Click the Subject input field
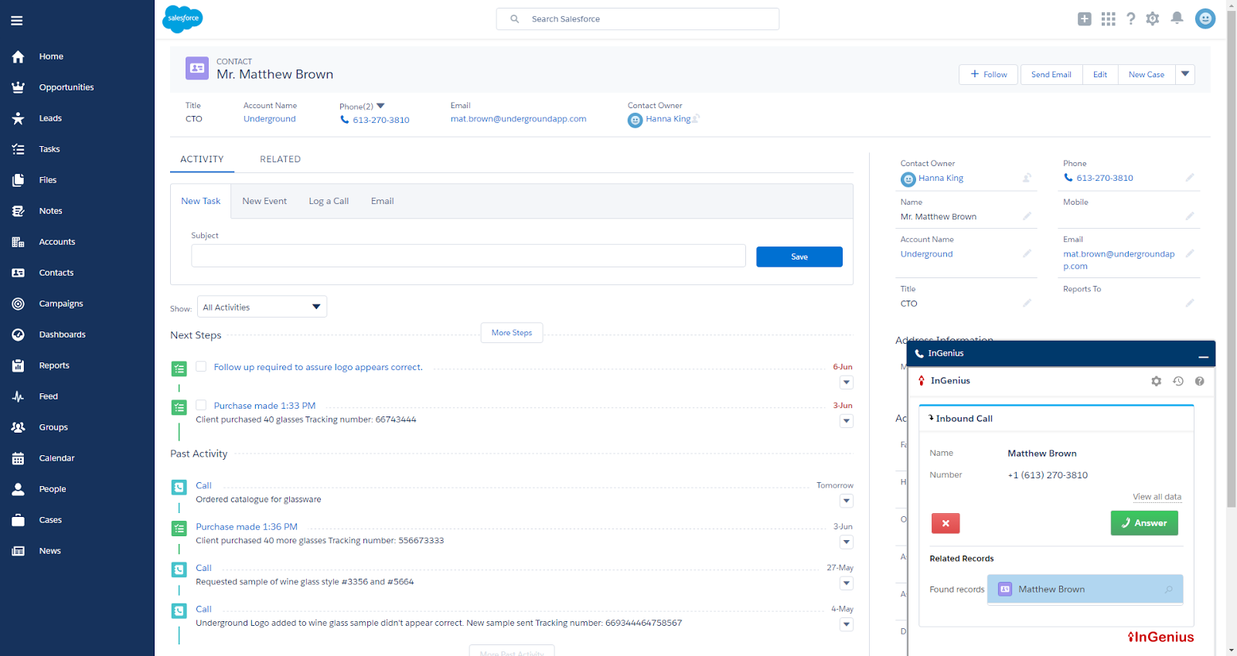The width and height of the screenshot is (1237, 656). point(469,256)
